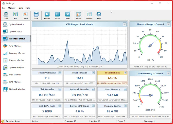Click the chart icon on Total Threads
The image size is (173, 124).
click(x=93, y=73)
